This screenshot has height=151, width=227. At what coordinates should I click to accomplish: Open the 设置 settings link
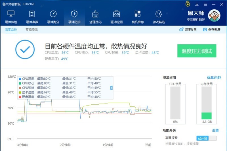(x=215, y=131)
